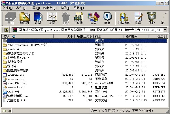Open the address path dropdown arrow
This screenshot has height=114, width=170.
click(165, 30)
